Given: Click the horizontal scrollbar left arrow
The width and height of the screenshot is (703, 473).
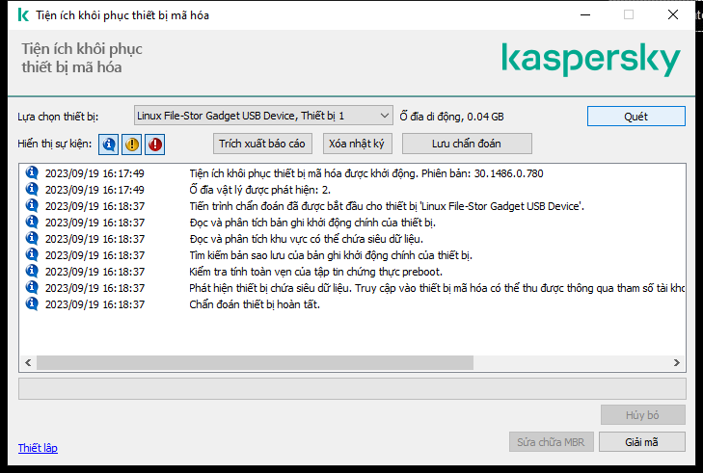Looking at the screenshot, I should coord(27,362).
